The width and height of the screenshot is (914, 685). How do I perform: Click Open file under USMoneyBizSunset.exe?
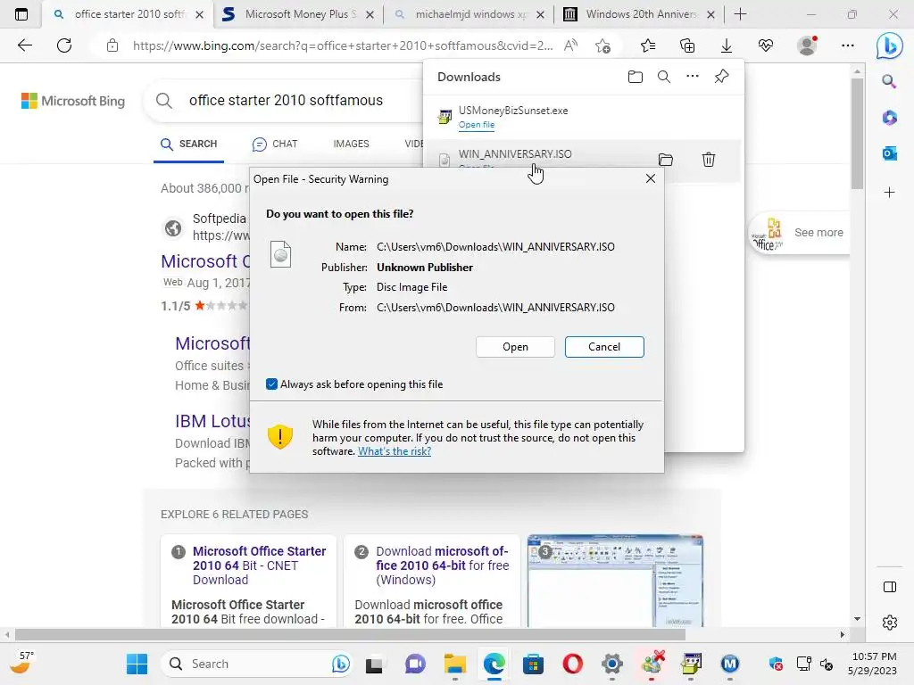coord(477,125)
